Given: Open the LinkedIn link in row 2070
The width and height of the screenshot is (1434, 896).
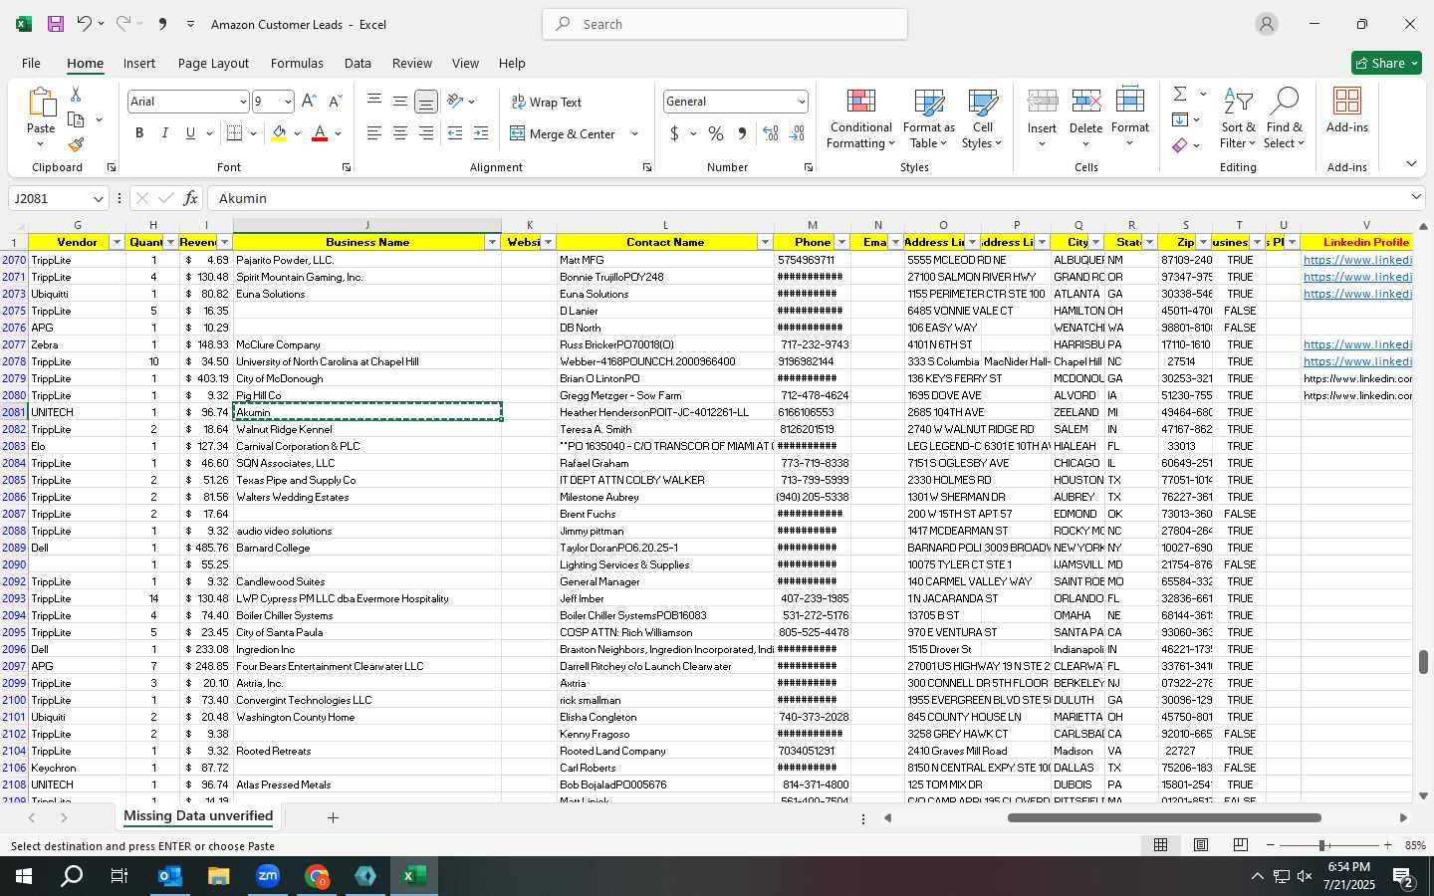Looking at the screenshot, I should 1357,260.
